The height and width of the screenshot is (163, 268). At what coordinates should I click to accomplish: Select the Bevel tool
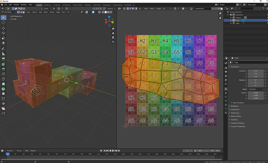(3, 69)
